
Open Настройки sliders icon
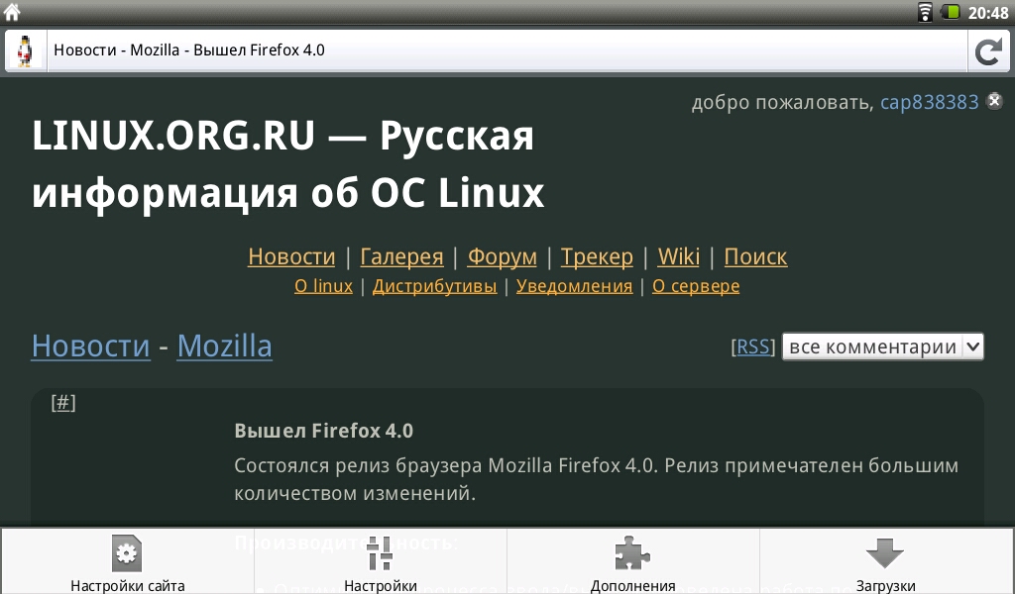point(380,553)
